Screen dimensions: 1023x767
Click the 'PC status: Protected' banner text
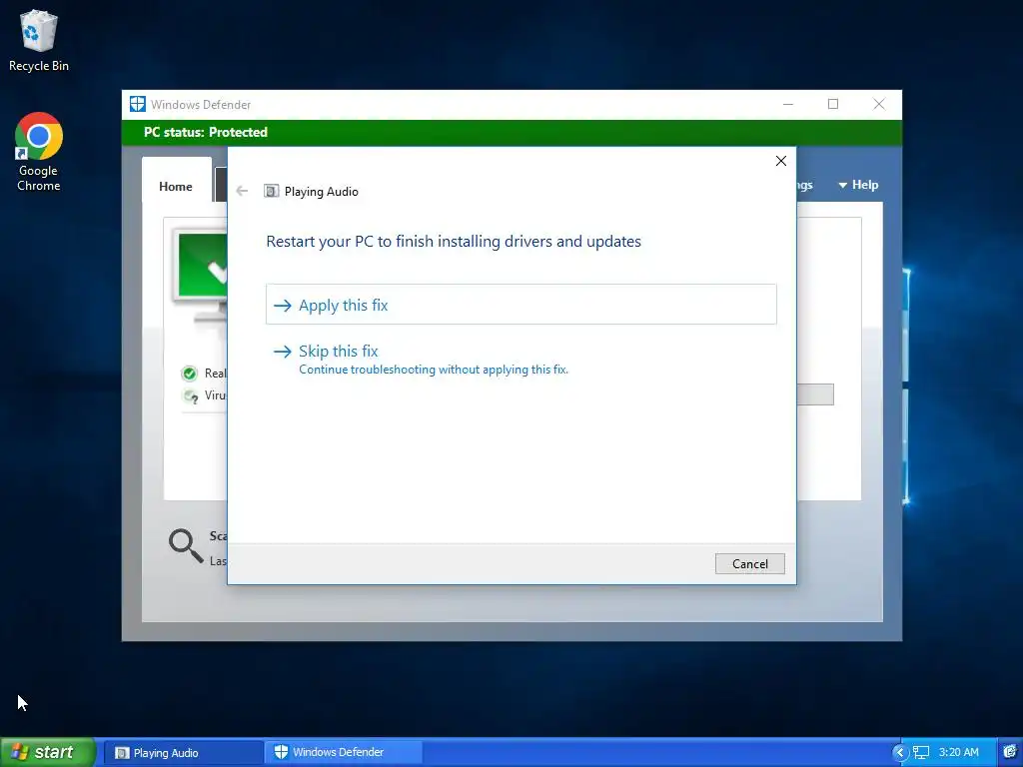[x=206, y=133]
